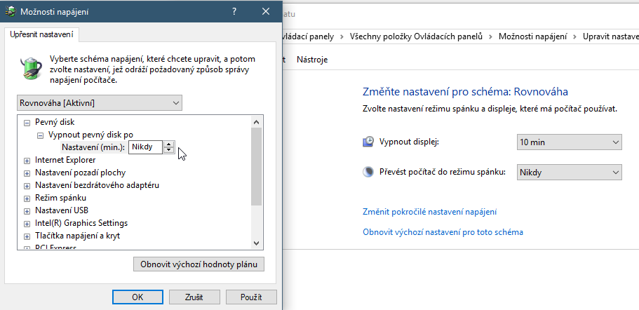Click the question mark help button
This screenshot has width=639, height=310.
coord(234,12)
